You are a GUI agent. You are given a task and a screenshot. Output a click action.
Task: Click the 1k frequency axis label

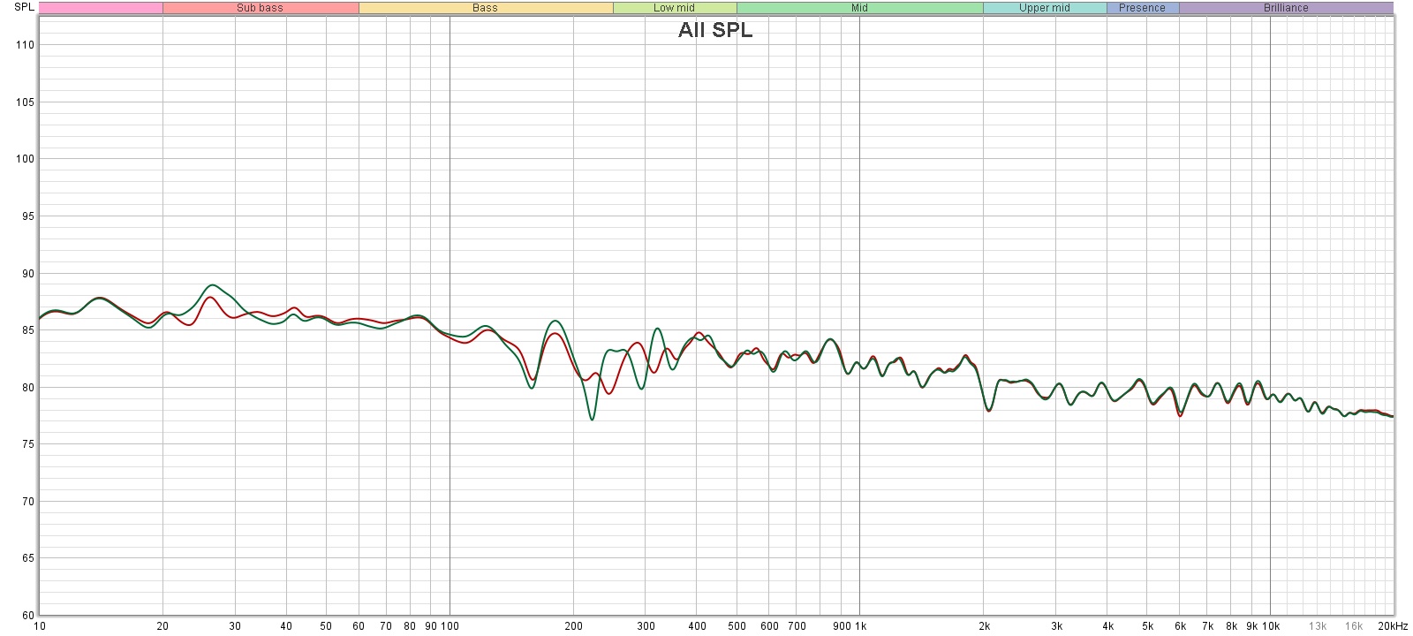click(862, 626)
